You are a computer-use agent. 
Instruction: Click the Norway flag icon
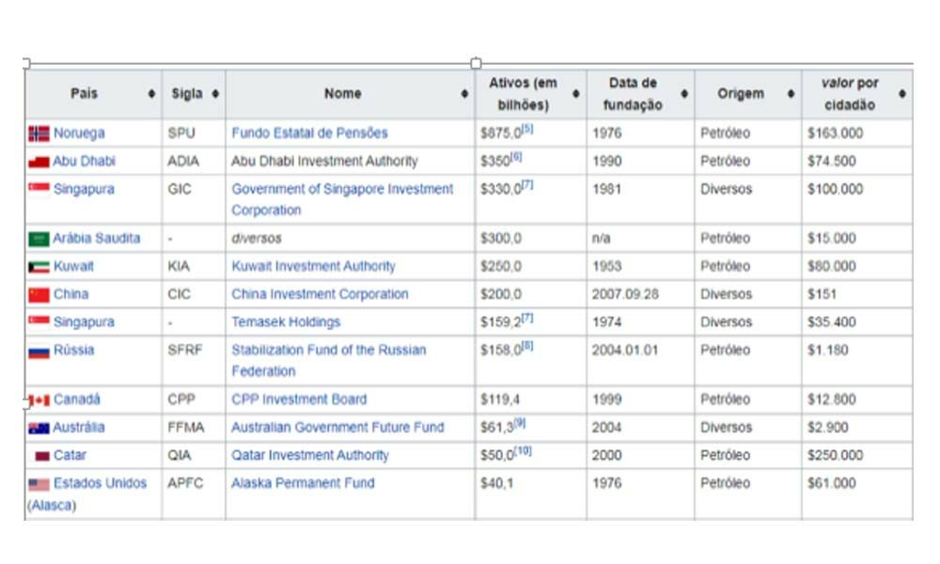coord(39,133)
